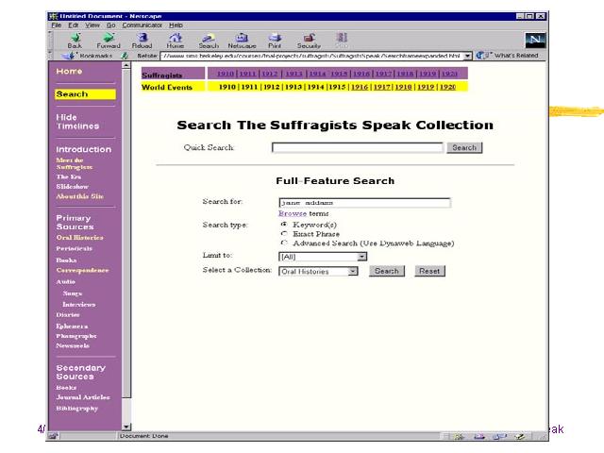This screenshot has height=453, width=604.
Task: Click the sidebar scrollbar down arrow
Action: tap(126, 427)
